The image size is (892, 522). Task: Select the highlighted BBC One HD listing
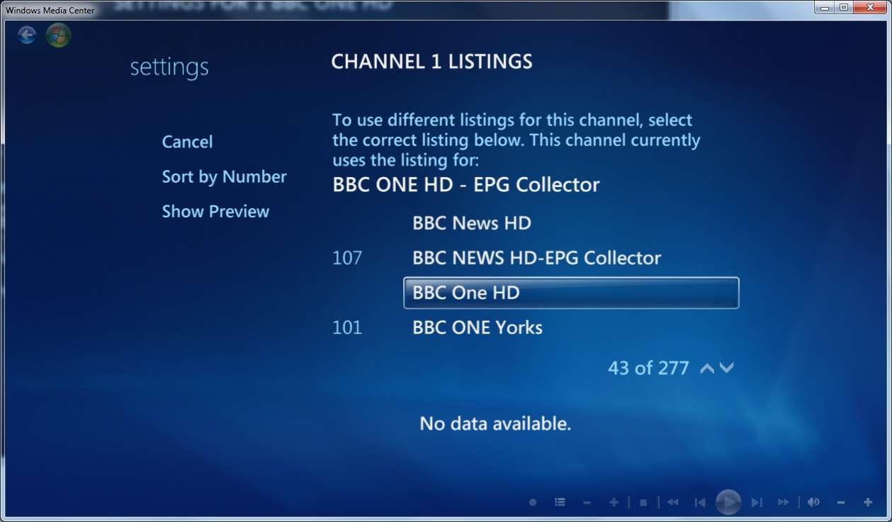[571, 293]
